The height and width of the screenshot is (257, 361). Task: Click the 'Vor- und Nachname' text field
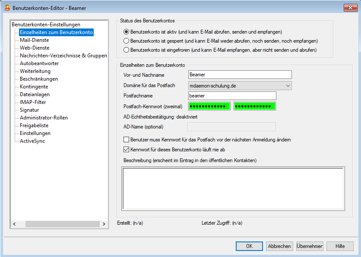[x=241, y=75]
